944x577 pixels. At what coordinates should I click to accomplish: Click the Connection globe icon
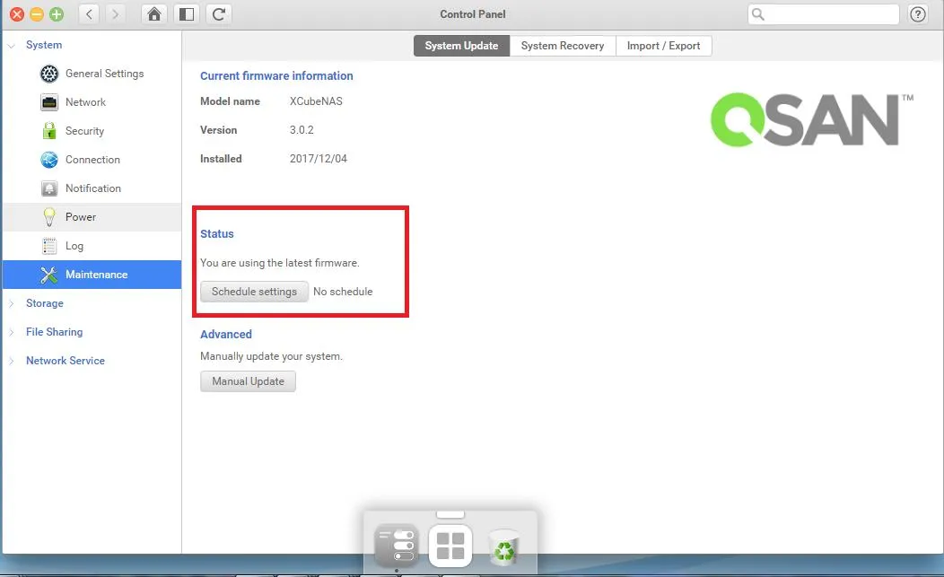(49, 160)
